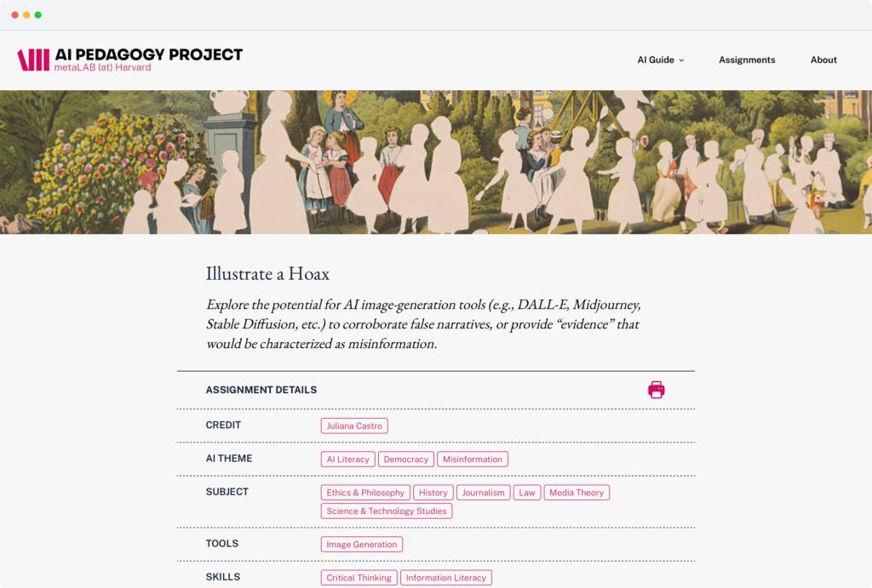Select the Juliana Castro credit tag
This screenshot has height=588, width=872.
pyautogui.click(x=354, y=425)
